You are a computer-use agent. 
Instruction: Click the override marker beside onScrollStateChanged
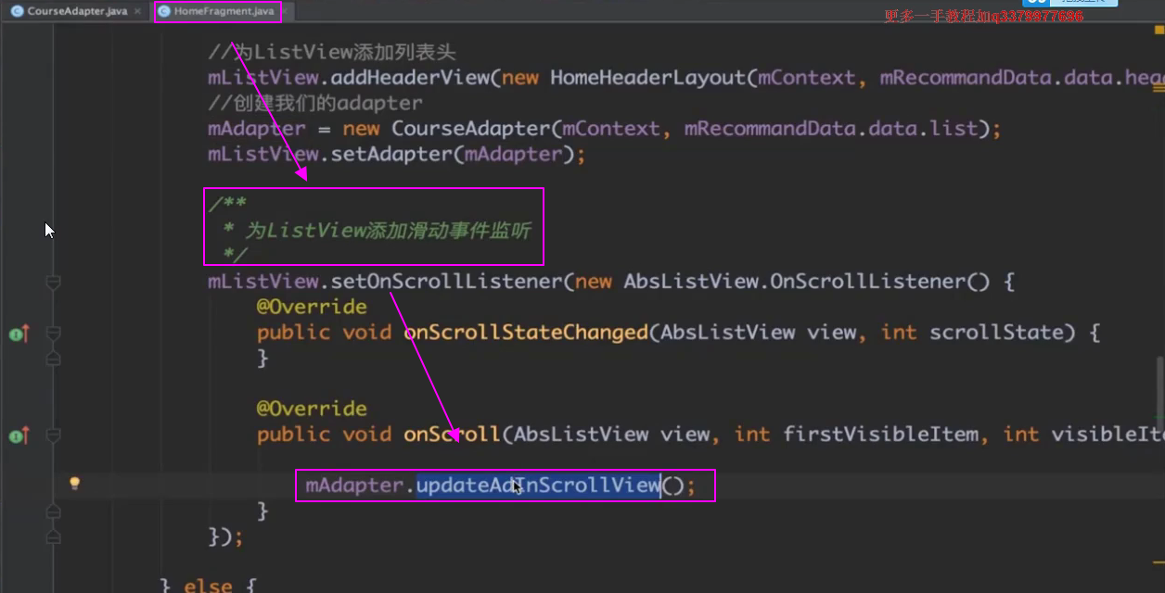click(x=19, y=333)
